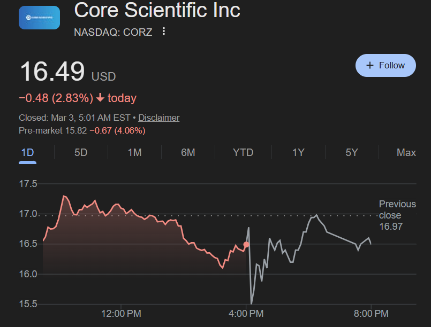View the 1Y chart tab
Image resolution: width=431 pixels, height=327 pixels.
pyautogui.click(x=298, y=152)
